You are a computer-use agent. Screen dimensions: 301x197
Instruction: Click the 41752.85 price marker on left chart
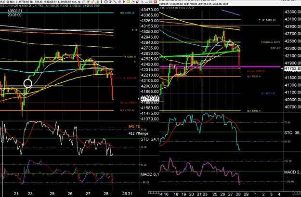tap(150, 99)
